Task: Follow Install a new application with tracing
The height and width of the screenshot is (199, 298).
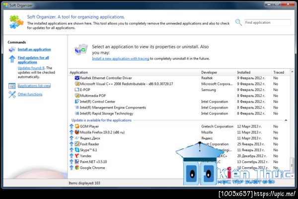Action: (121, 59)
